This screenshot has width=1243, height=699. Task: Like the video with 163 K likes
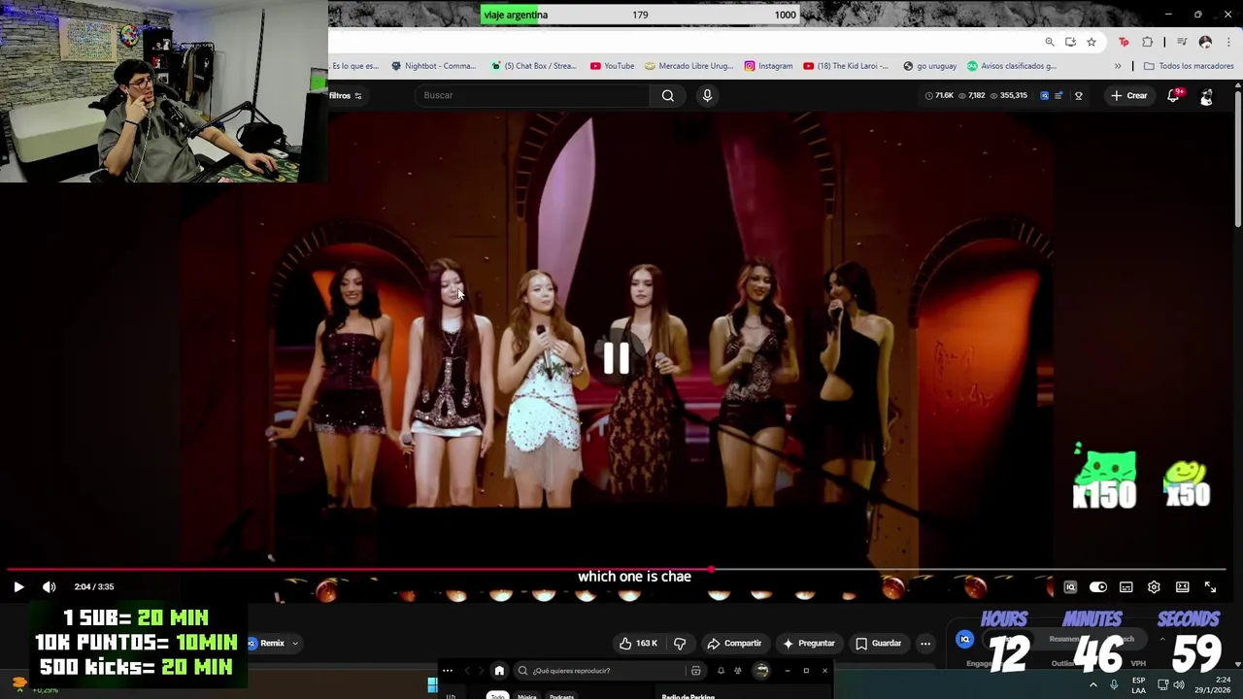[x=641, y=643]
